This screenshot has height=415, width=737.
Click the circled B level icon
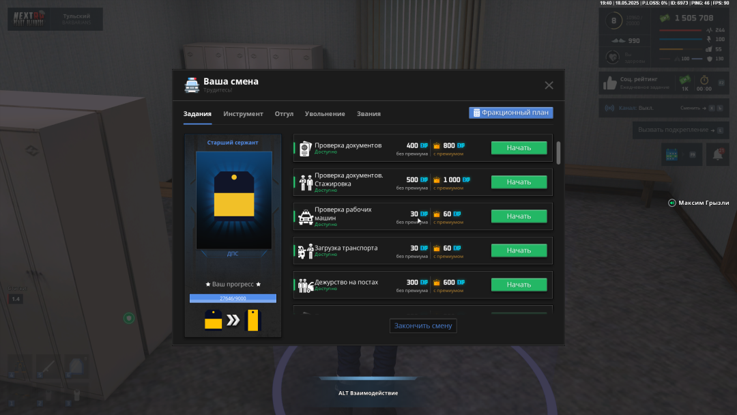[x=613, y=20]
